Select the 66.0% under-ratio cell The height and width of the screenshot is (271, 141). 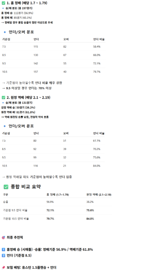coord(97,55)
